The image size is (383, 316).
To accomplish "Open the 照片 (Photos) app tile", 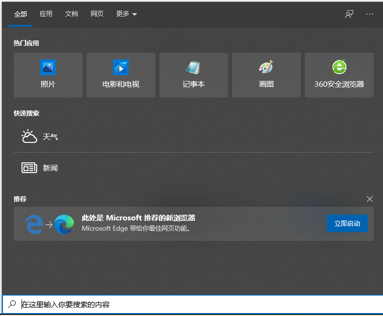I will (48, 75).
